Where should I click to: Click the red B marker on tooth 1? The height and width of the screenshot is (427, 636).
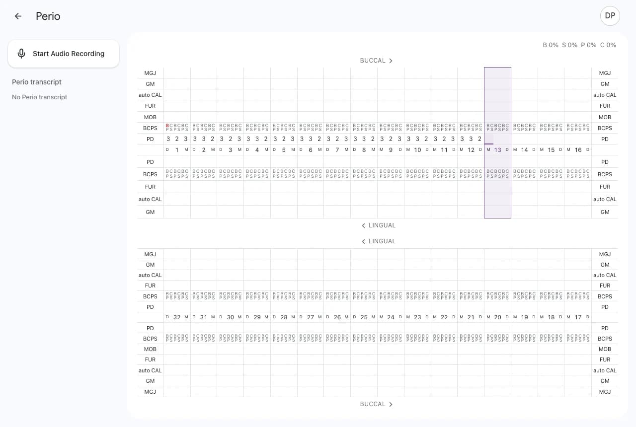(x=167, y=126)
